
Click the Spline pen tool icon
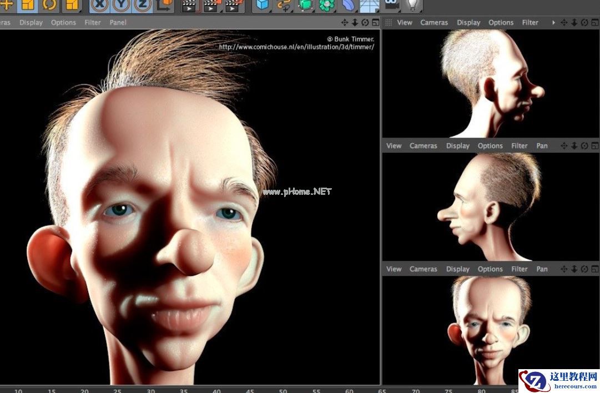pyautogui.click(x=284, y=6)
